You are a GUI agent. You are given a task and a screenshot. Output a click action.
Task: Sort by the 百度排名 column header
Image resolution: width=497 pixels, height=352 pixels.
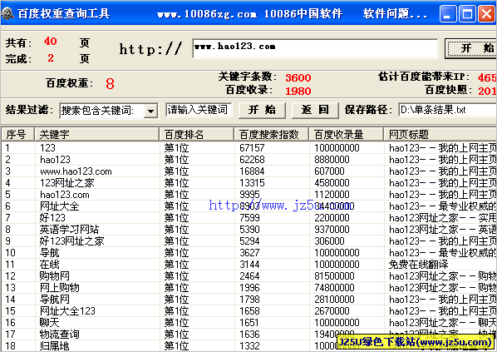tap(196, 134)
